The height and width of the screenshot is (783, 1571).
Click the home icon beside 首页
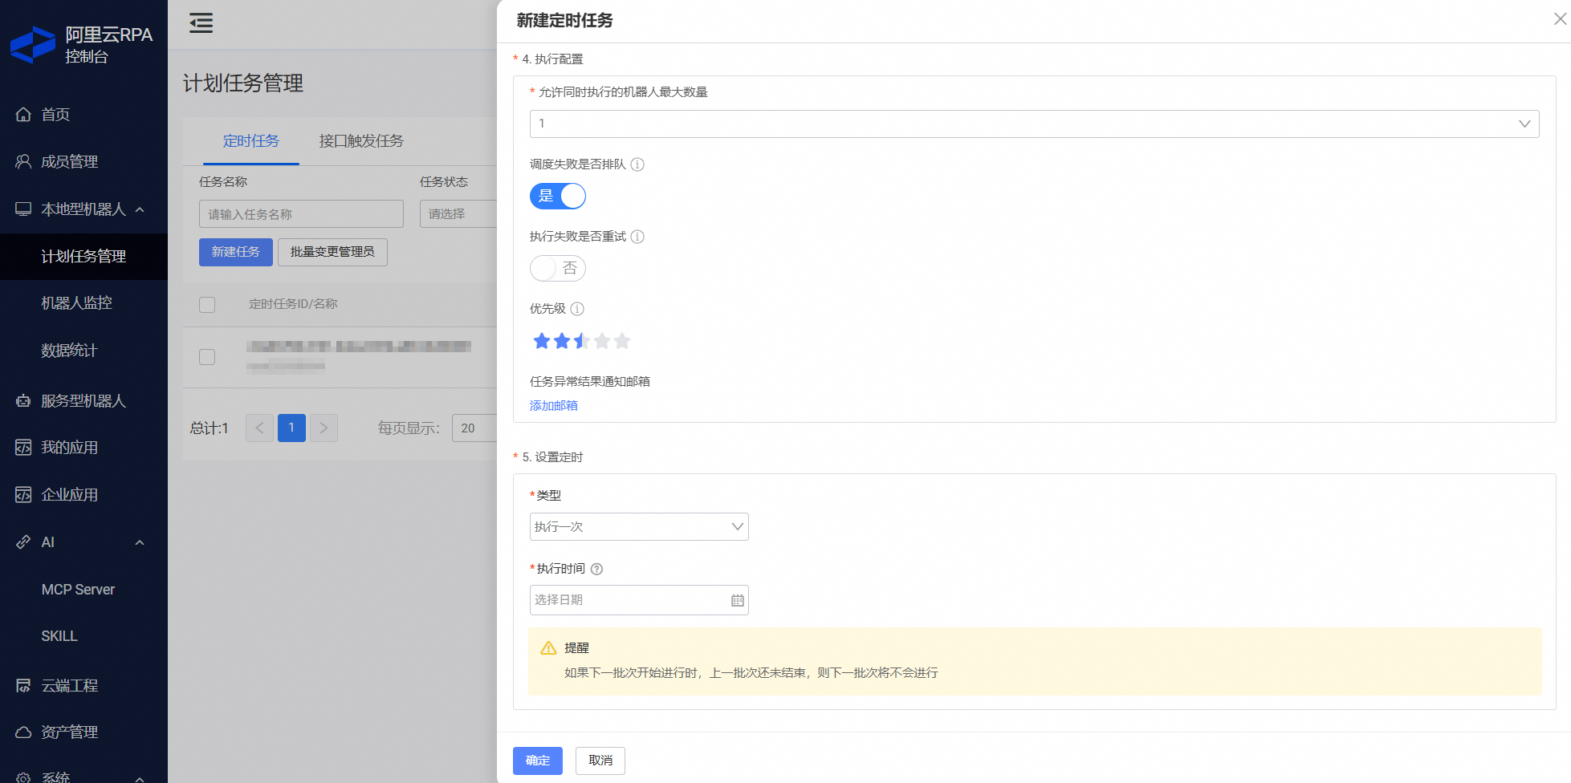[x=23, y=115]
